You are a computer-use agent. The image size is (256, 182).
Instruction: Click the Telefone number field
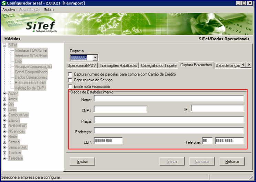(x=230, y=141)
